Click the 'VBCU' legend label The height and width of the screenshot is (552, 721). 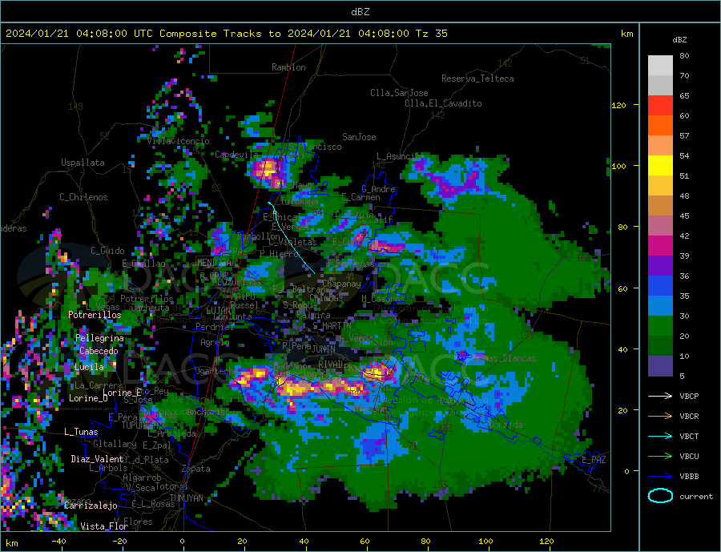tap(689, 457)
